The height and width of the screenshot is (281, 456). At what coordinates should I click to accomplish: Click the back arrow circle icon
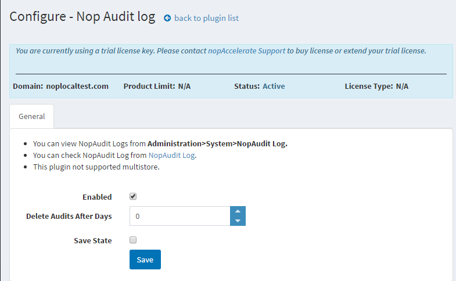coord(168,18)
